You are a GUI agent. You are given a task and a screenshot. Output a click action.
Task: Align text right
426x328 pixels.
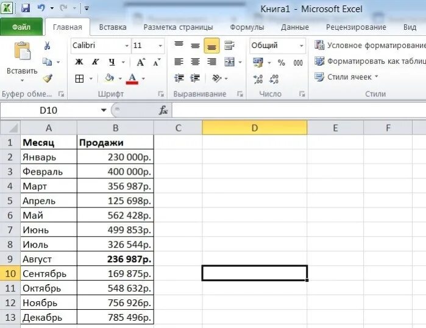tap(211, 62)
